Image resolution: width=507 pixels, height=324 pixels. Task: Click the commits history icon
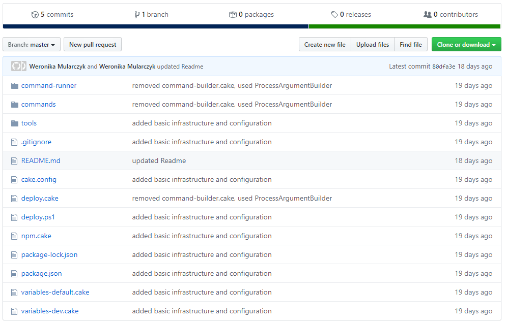point(35,15)
